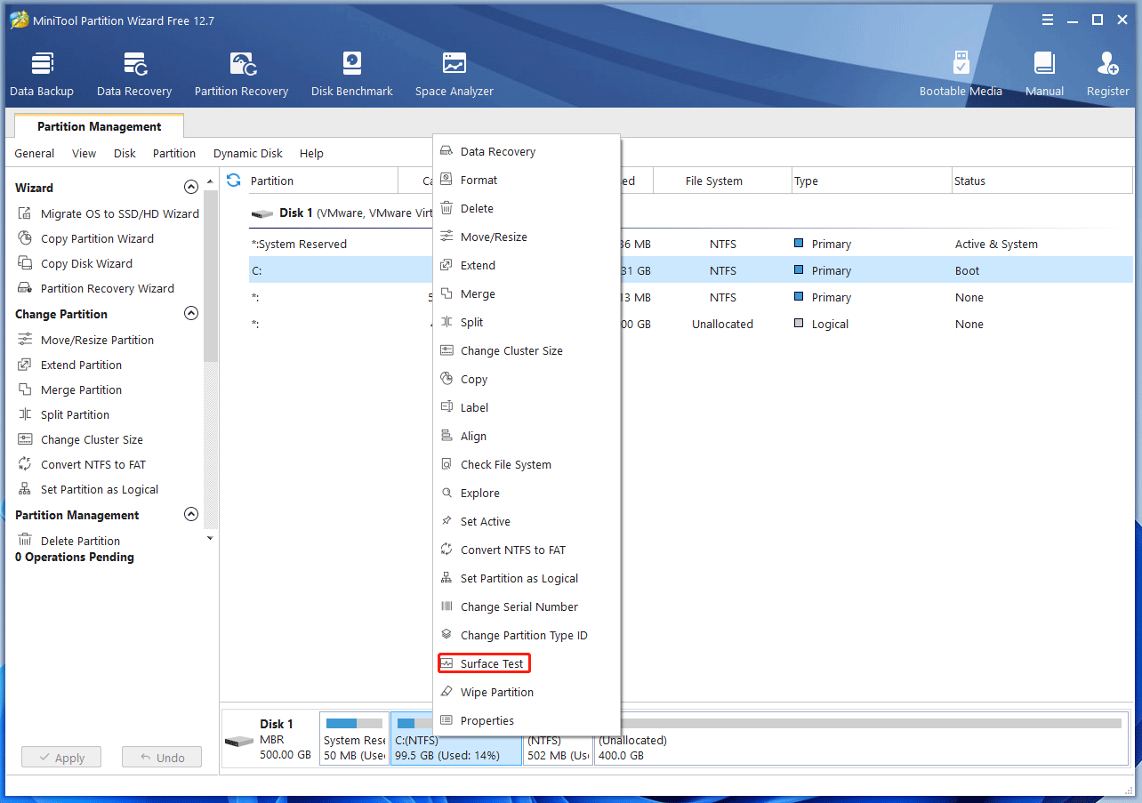Select Set Partition as Logical in context menu

527,578
